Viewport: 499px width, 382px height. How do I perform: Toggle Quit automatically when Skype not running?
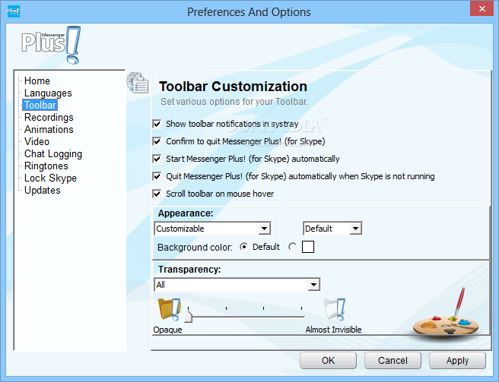(157, 176)
